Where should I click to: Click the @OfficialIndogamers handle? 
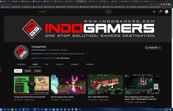(39, 50)
